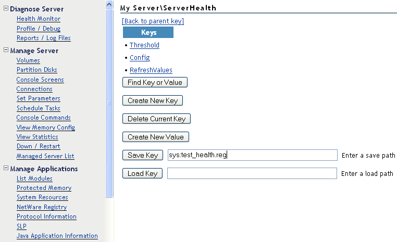Click the Find Key or Value button
This screenshot has height=242, width=397.
point(155,82)
